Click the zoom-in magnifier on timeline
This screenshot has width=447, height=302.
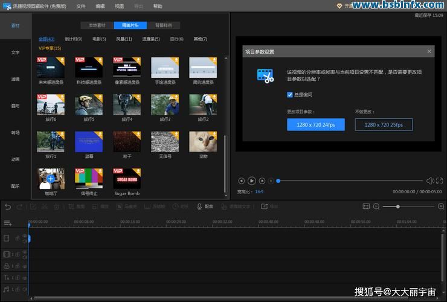(x=441, y=207)
